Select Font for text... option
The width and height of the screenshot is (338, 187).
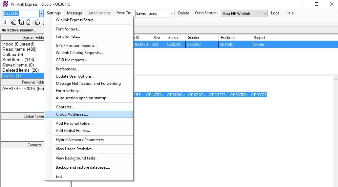click(89, 29)
